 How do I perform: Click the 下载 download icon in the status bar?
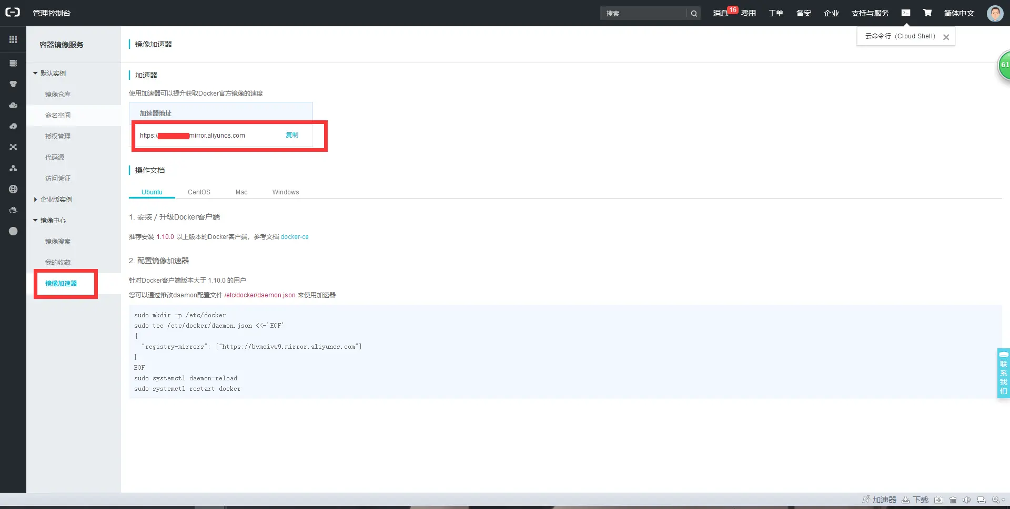(x=906, y=500)
